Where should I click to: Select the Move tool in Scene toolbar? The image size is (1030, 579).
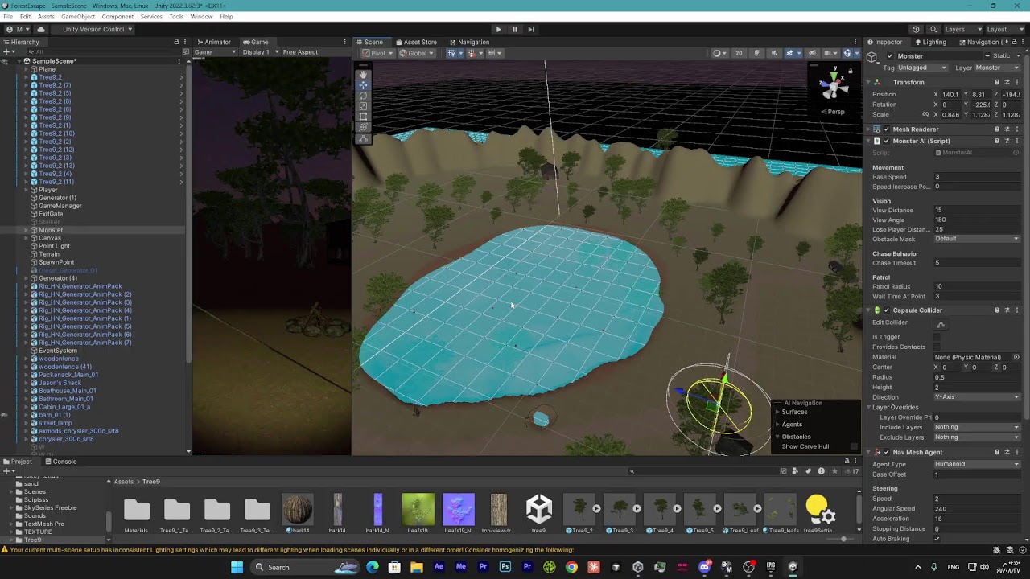[x=363, y=84]
